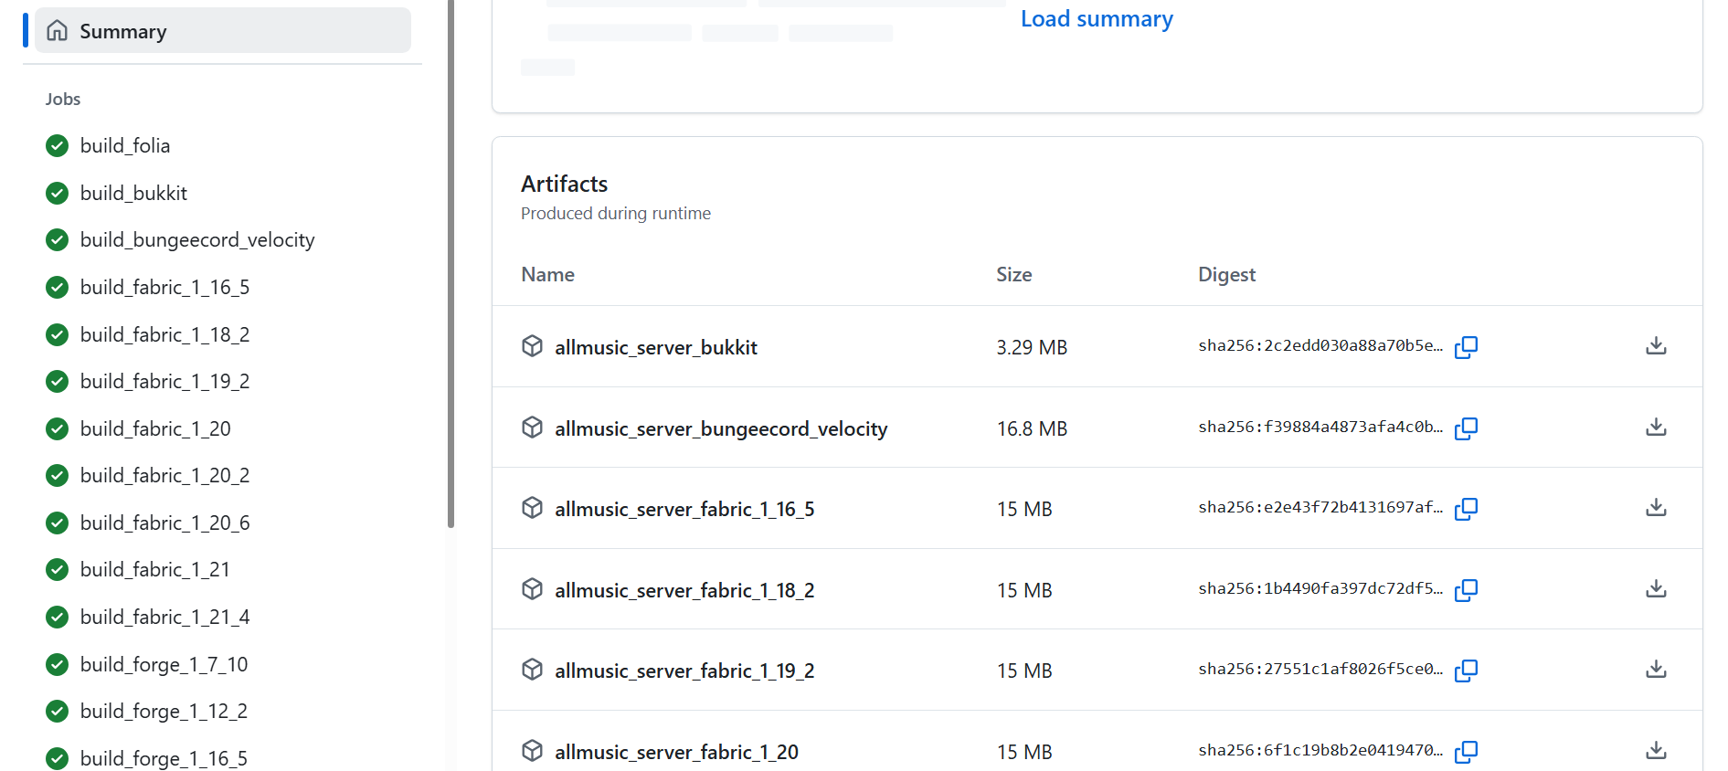Copy digest for allmusic_server_fabric_1_16_5
This screenshot has height=771, width=1728.
pos(1466,509)
